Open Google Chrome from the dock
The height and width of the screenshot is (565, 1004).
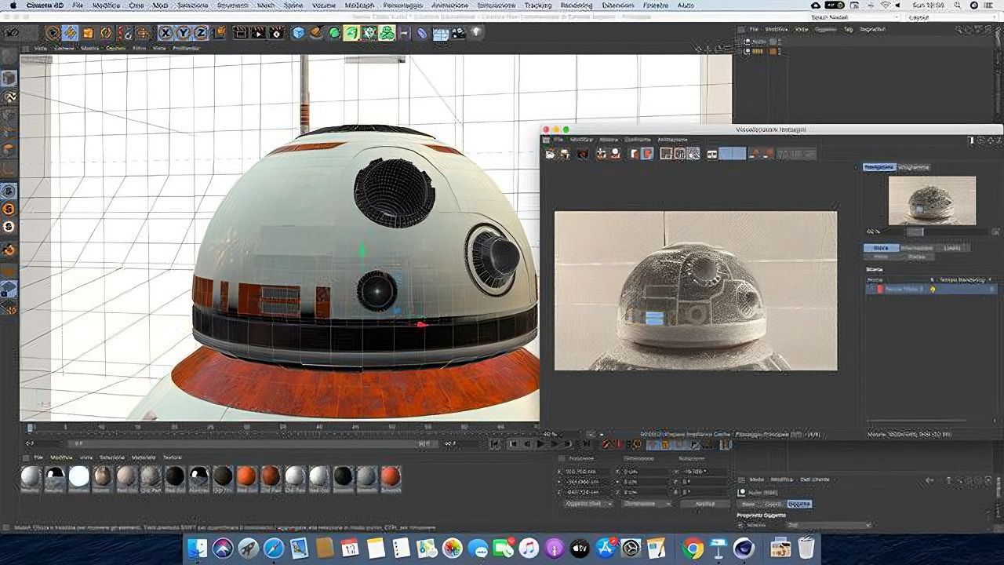[692, 548]
